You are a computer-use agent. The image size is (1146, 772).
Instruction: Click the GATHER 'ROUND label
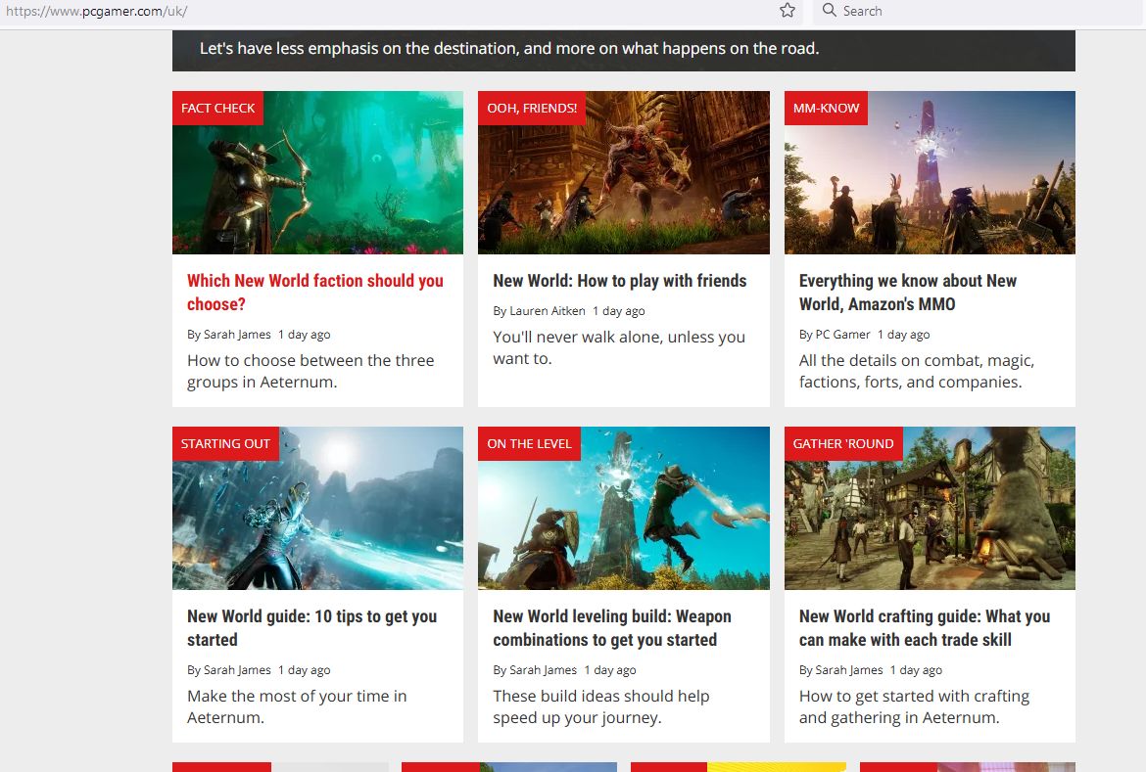click(x=843, y=443)
